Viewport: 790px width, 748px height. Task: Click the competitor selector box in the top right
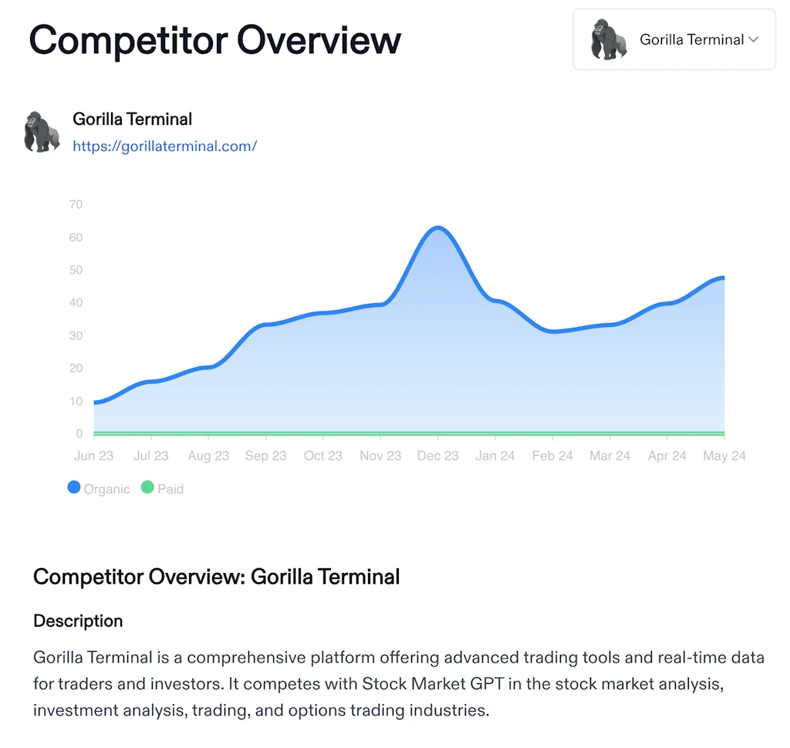674,39
